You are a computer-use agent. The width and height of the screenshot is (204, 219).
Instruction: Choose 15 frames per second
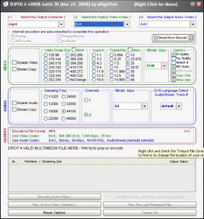[x=128, y=55]
